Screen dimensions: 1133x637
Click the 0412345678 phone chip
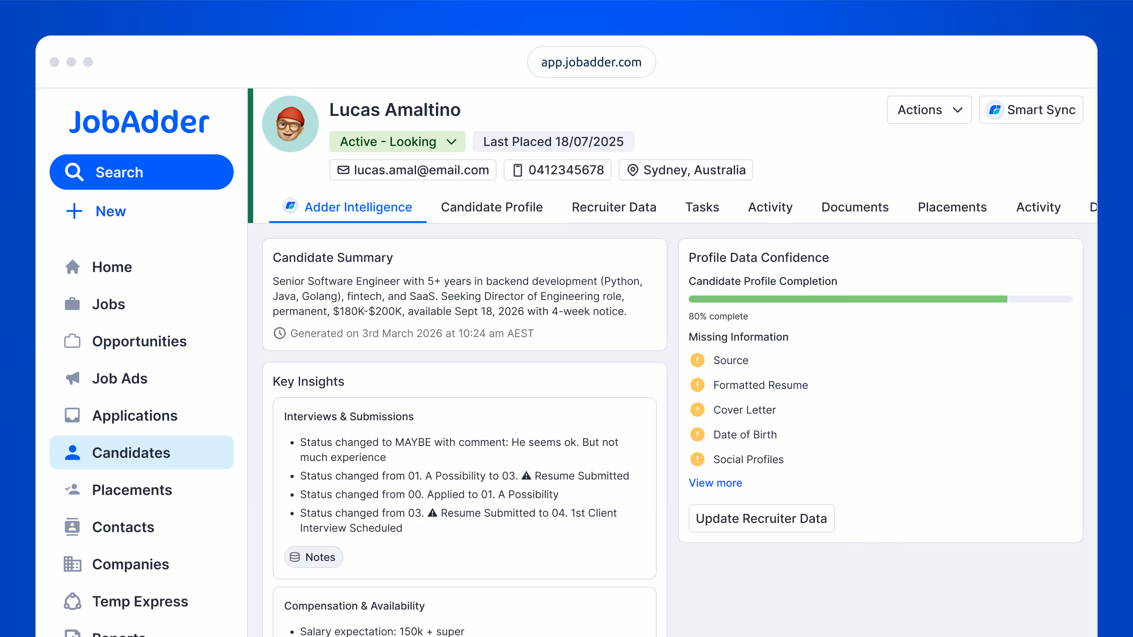[558, 170]
